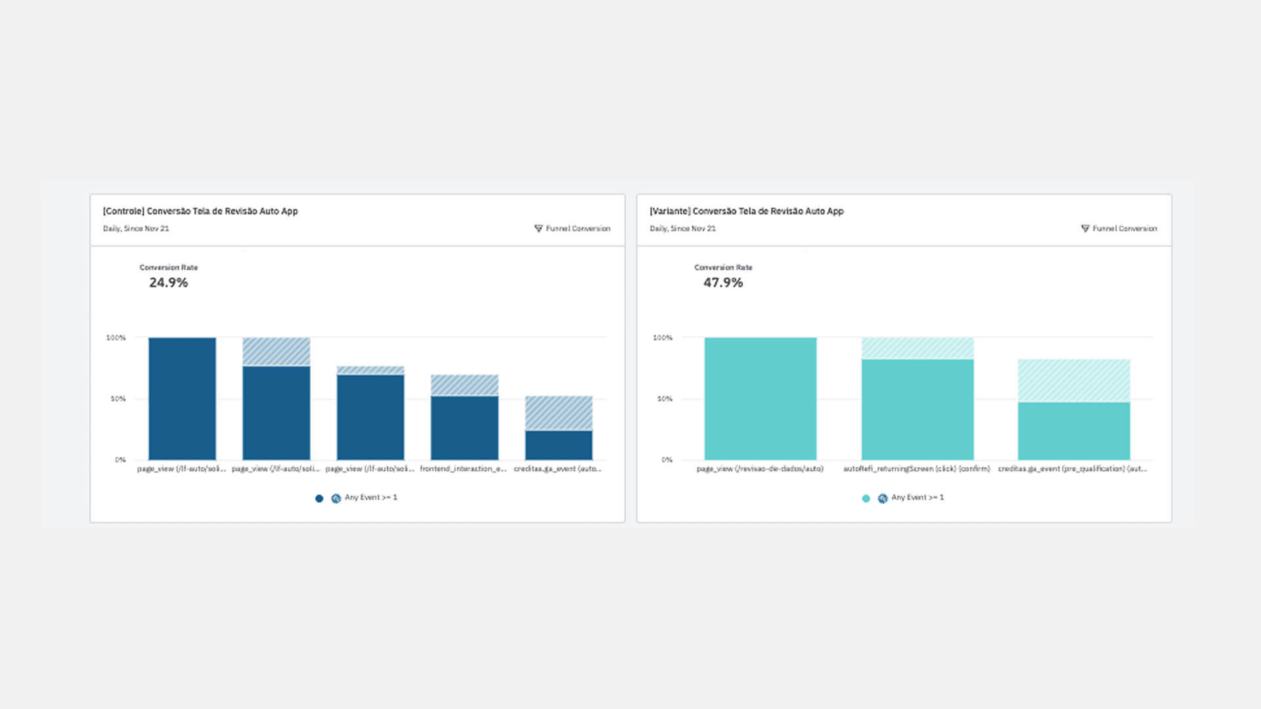Click hatched drop-off area of pre_qualification bar
This screenshot has height=709, width=1261.
(1074, 381)
